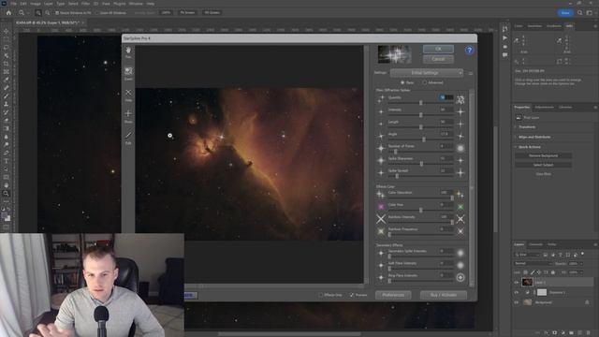Open the Help menu

[x=151, y=4]
